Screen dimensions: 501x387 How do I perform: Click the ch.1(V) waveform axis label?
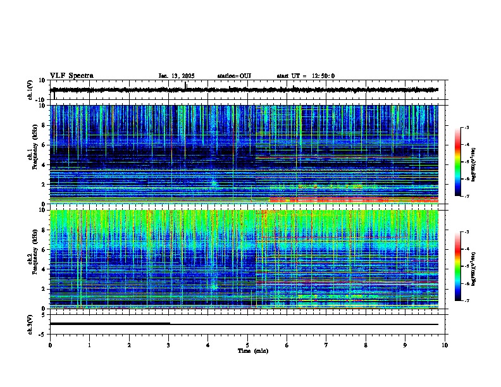click(30, 90)
